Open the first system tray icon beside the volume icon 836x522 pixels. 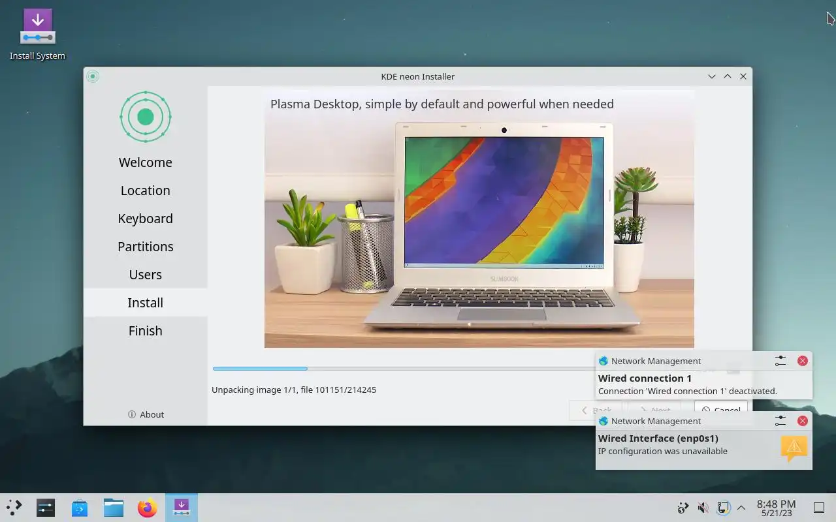(683, 508)
